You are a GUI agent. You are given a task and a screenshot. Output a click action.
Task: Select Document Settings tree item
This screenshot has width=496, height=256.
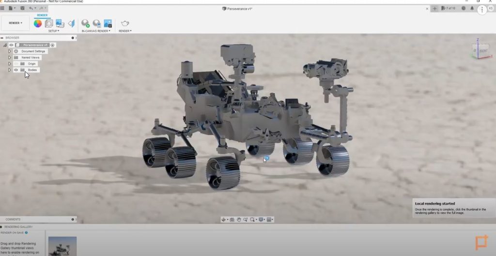tap(33, 51)
